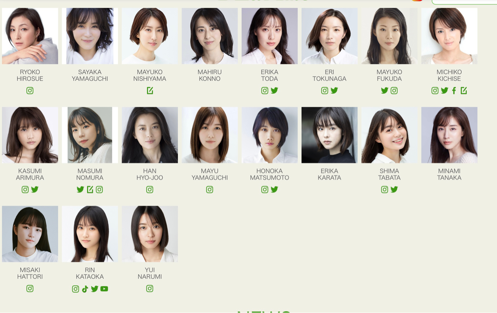Visit Erika Toda's Twitter profile

coord(275,91)
